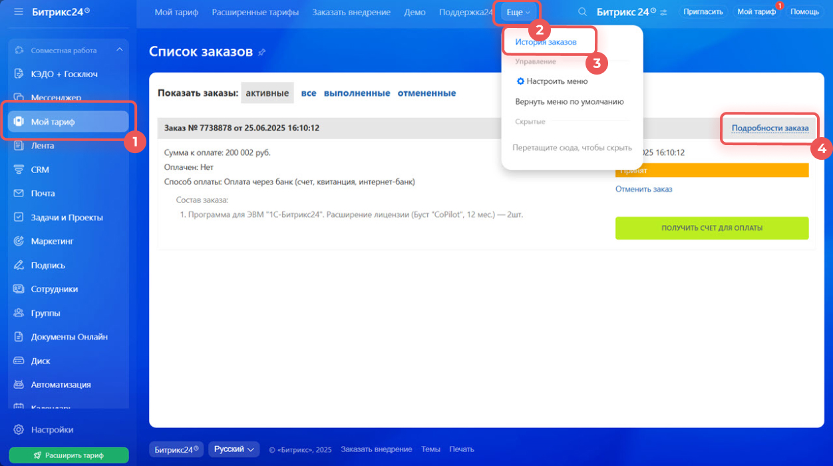The height and width of the screenshot is (466, 833).
Task: Click ПОЛУЧИТЬ СЧЕТ ДЛЯ ОПЛАТЫ button
Action: click(712, 228)
